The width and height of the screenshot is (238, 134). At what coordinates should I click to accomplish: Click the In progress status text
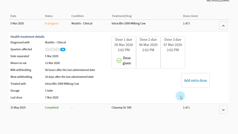click(52, 23)
